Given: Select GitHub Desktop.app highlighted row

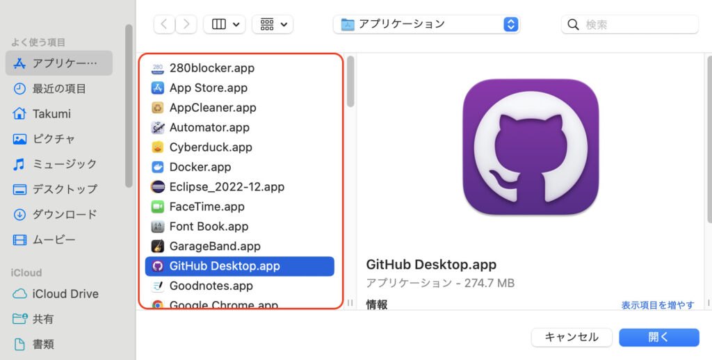Looking at the screenshot, I should point(240,266).
